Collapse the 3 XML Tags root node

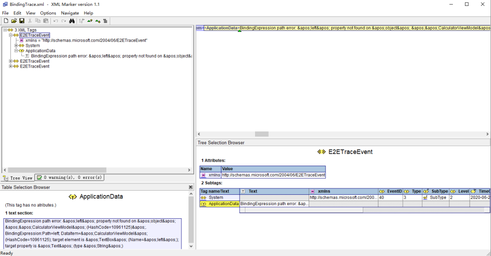coord(5,30)
